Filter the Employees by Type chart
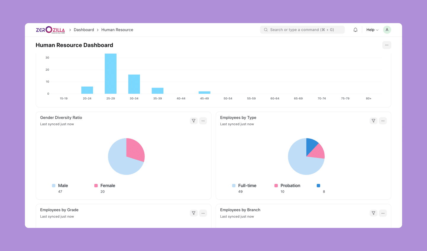427x251 pixels. (x=373, y=121)
